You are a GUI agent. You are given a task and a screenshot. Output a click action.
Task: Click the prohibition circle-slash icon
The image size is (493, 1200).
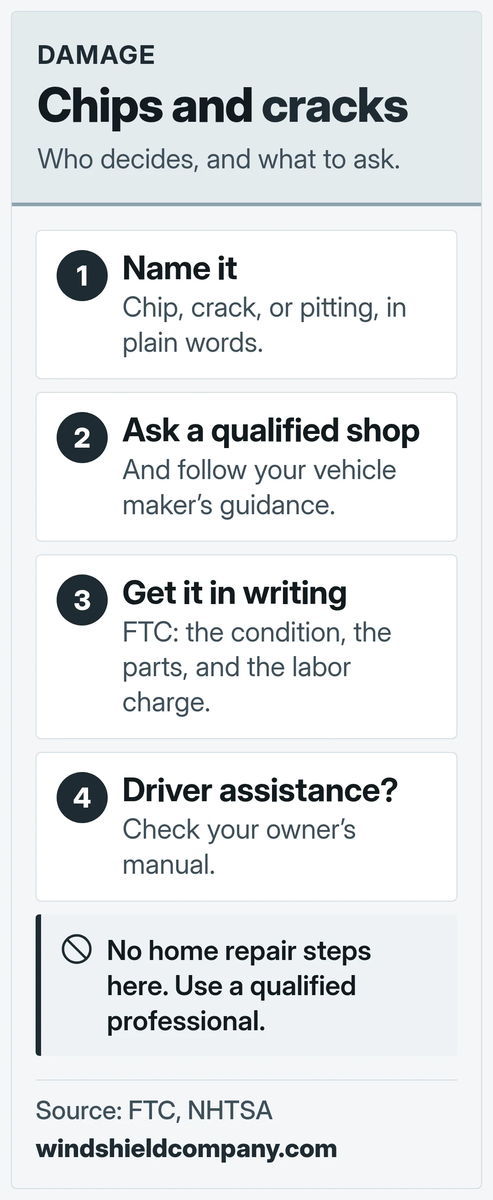coord(76,949)
